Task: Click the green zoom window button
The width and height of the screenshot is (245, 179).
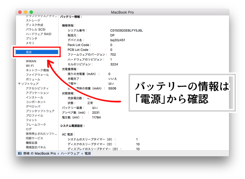Action: click(31, 12)
